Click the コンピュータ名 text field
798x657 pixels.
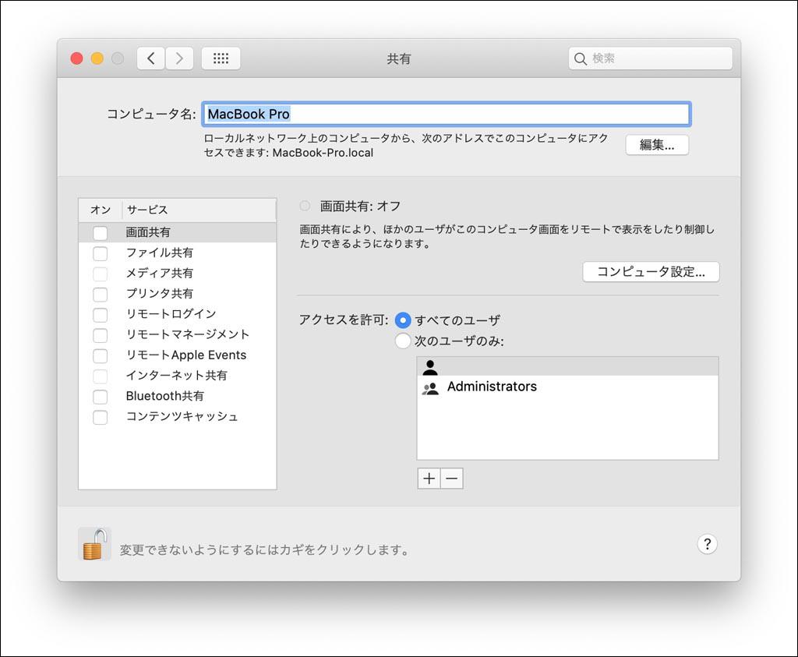pos(447,114)
